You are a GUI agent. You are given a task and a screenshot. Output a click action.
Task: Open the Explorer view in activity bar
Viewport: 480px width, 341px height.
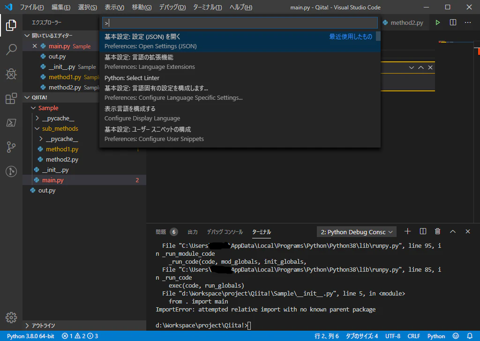tap(11, 25)
